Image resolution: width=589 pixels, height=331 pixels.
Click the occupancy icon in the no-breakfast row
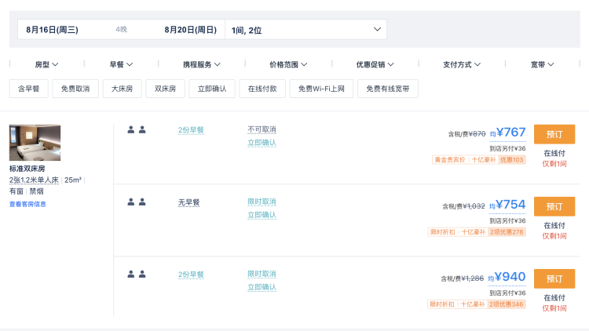point(137,202)
